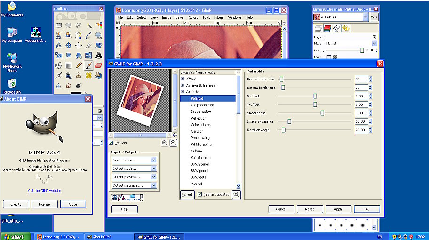Select the Eraser tool
The image size is (429, 240).
pos(99,65)
